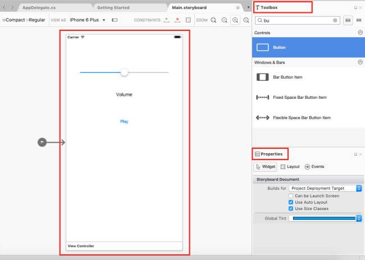Image resolution: width=365 pixels, height=260 pixels.
Task: Toggle Use Auto Layout checkbox
Action: 291,202
